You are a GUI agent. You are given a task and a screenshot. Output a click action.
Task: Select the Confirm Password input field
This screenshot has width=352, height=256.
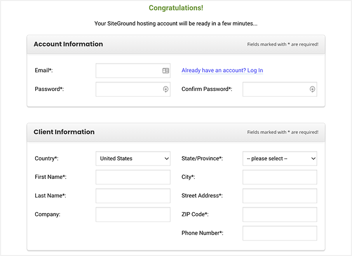275,89
